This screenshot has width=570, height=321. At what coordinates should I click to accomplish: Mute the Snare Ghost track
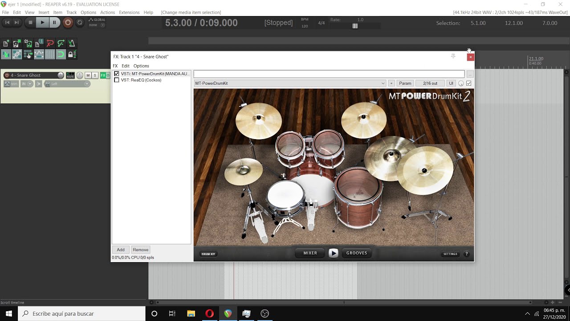pyautogui.click(x=88, y=75)
